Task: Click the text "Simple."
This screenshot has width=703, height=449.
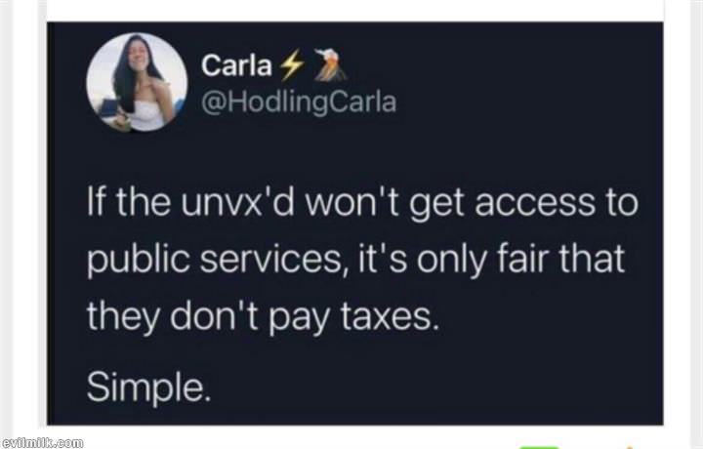Action: (148, 388)
